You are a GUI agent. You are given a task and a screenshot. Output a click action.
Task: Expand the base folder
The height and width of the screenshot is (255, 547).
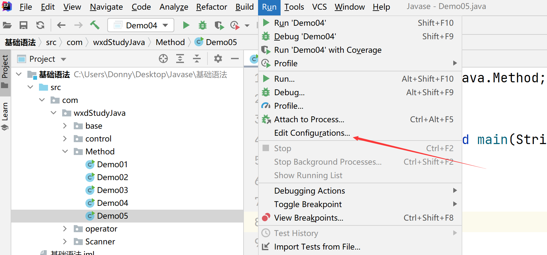[x=65, y=126]
